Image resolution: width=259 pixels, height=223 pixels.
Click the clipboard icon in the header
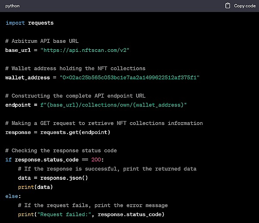click(x=228, y=6)
